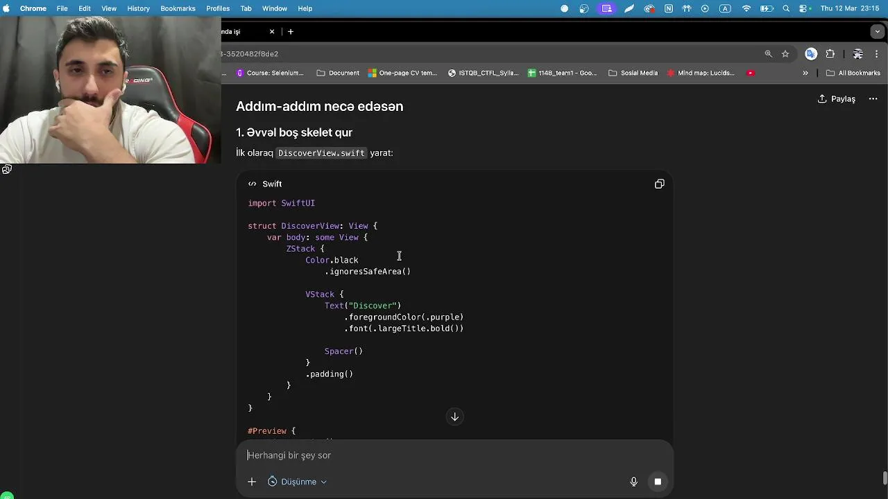Close the current browser tab

pos(272,32)
